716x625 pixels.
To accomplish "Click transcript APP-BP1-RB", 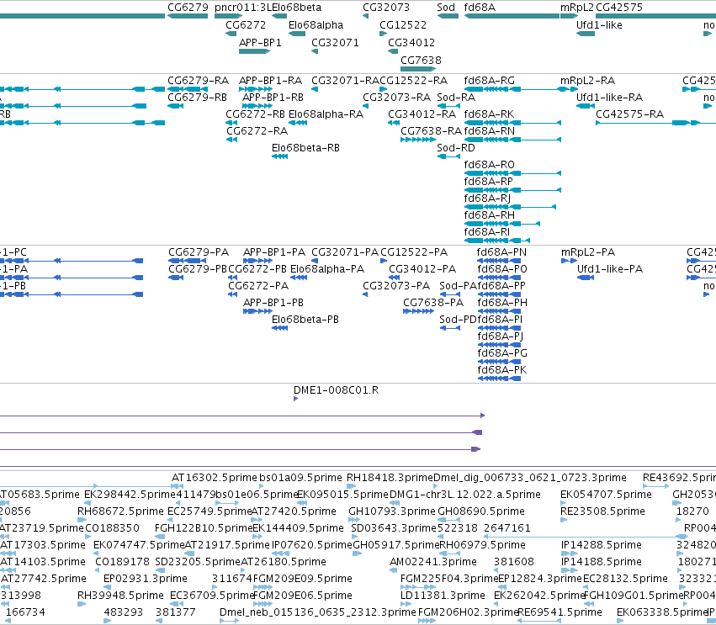I will (x=273, y=98).
